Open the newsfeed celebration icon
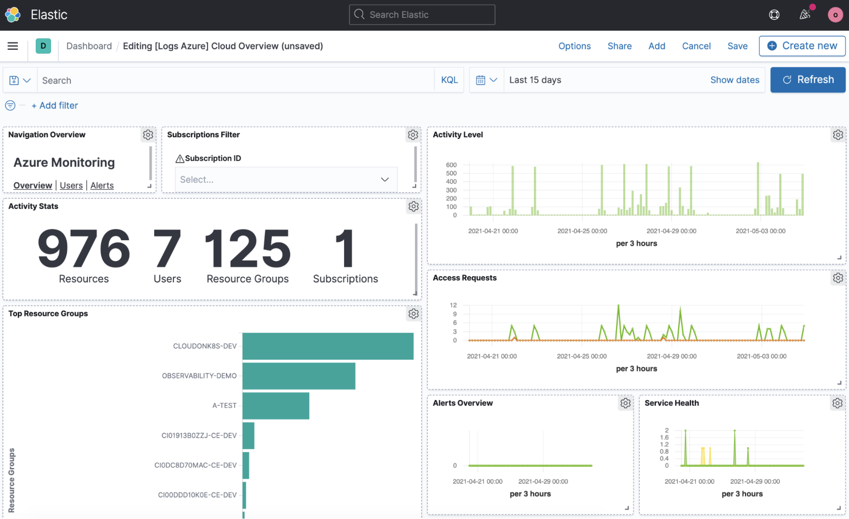 coord(805,15)
